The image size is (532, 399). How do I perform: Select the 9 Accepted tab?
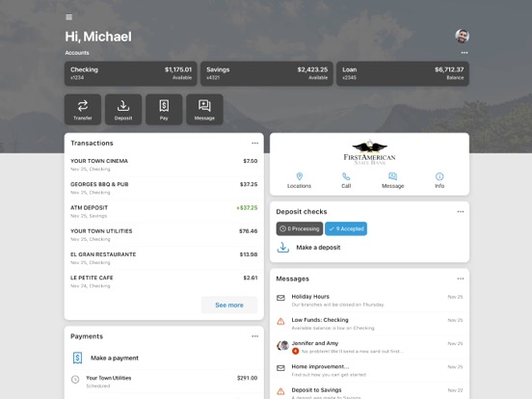tap(346, 228)
